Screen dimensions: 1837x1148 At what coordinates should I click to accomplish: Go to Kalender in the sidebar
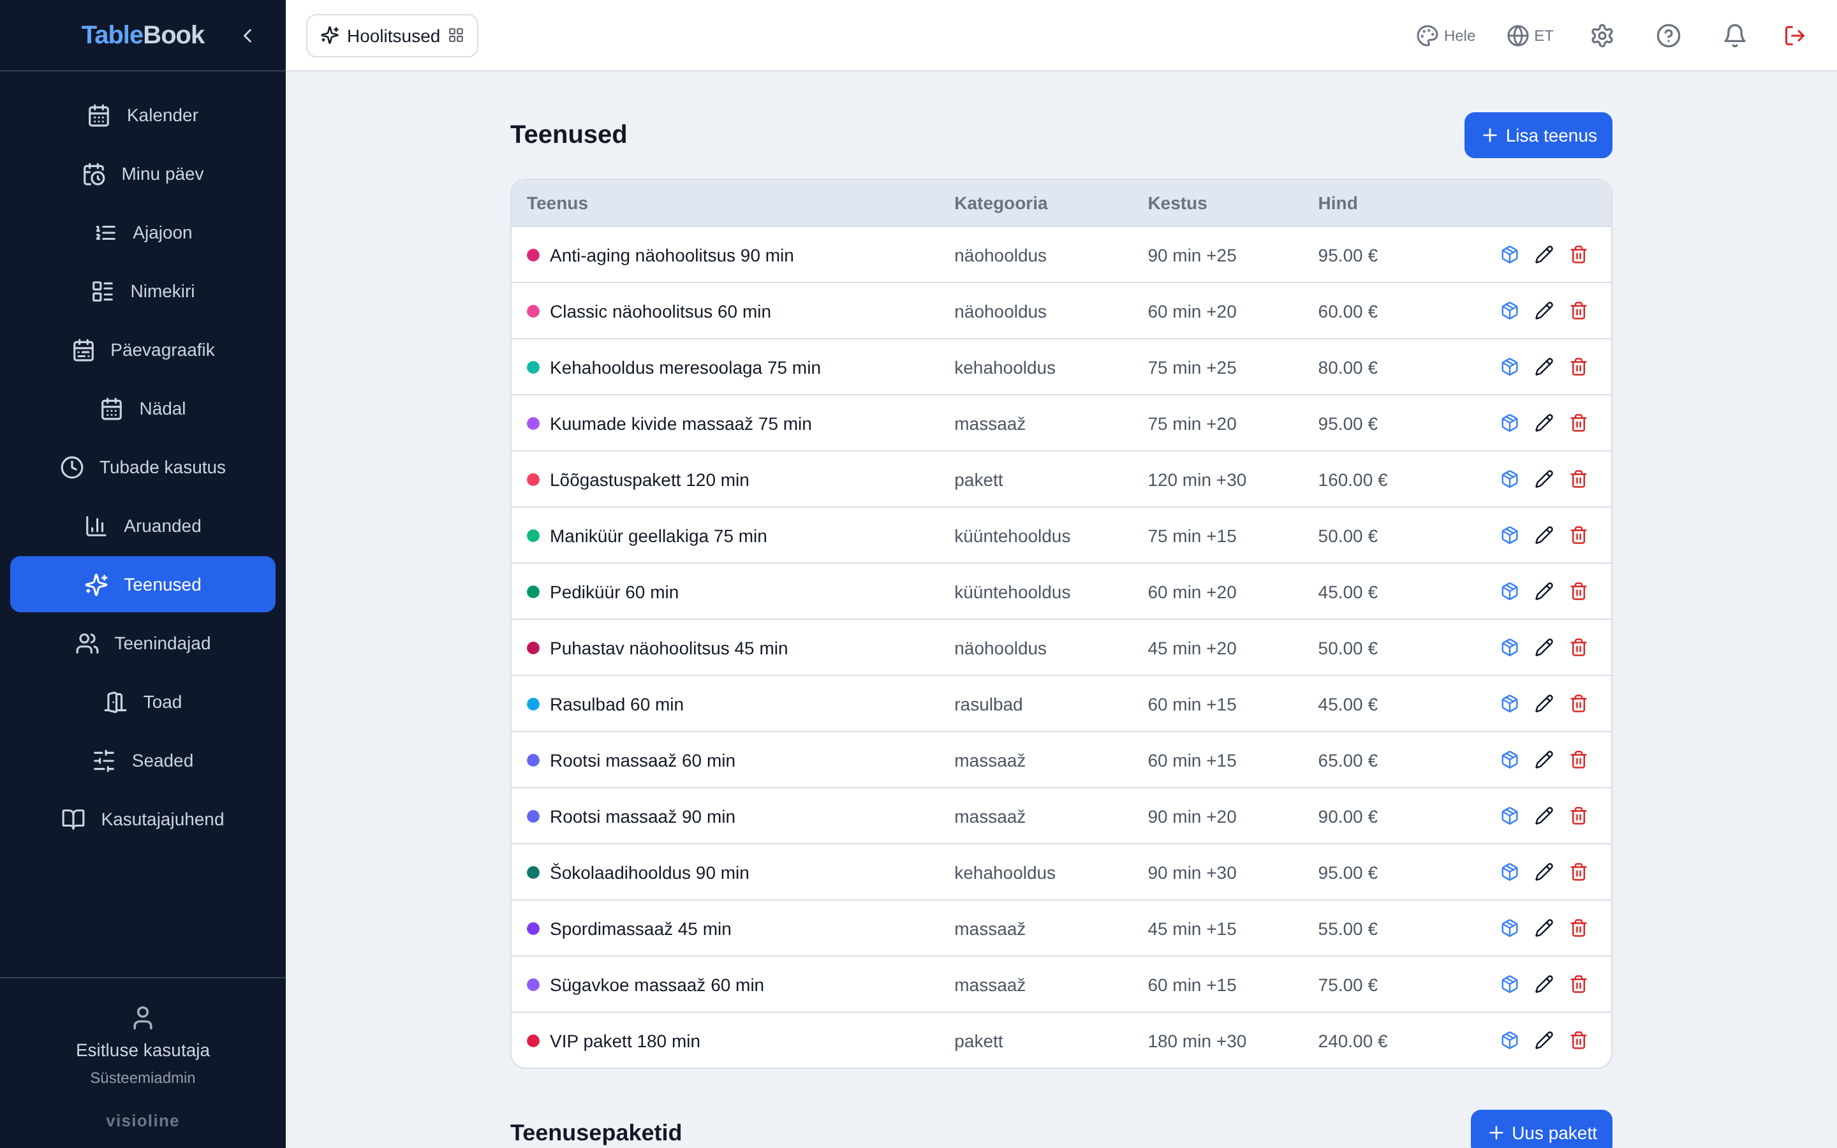[143, 115]
